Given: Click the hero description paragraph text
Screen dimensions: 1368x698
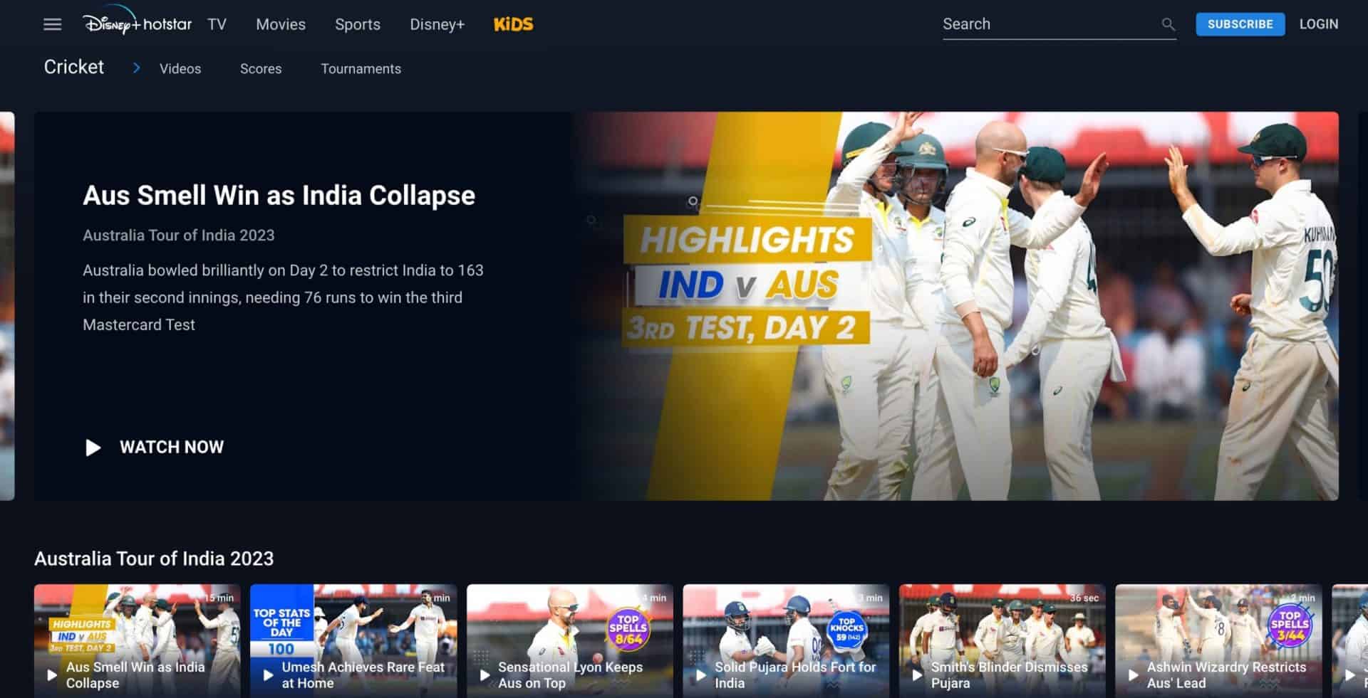Looking at the screenshot, I should click(x=283, y=297).
